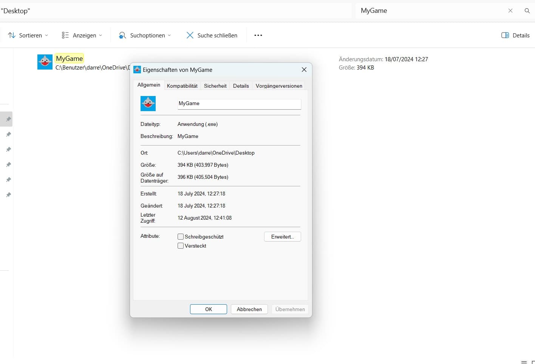This screenshot has width=535, height=364.
Task: Click the Sortieren sort icon
Action: click(12, 35)
